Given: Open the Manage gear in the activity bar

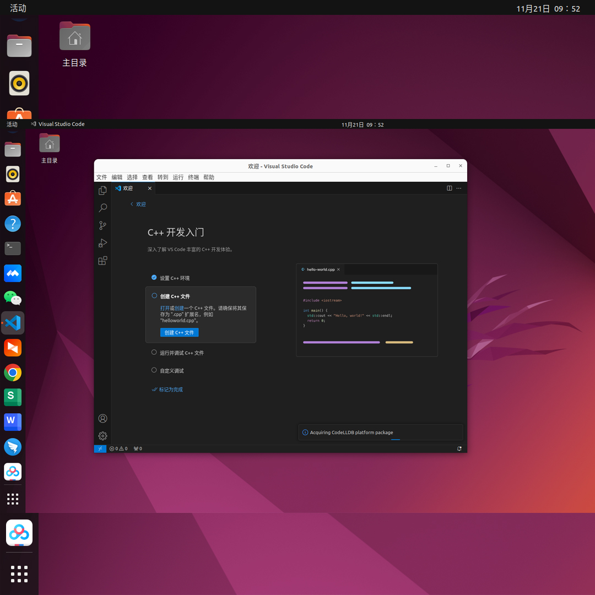Looking at the screenshot, I should tap(102, 436).
